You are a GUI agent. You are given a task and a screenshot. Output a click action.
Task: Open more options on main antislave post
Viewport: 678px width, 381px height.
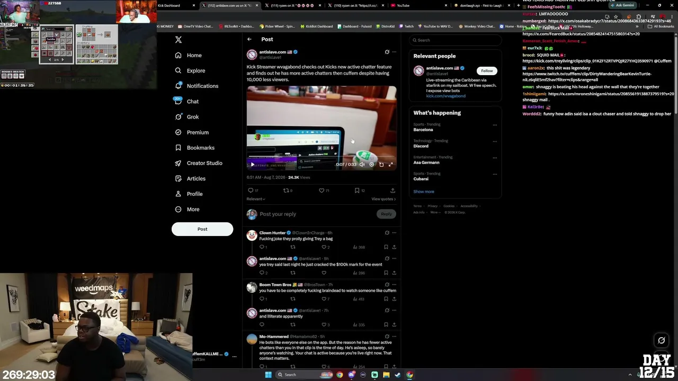[x=394, y=52]
